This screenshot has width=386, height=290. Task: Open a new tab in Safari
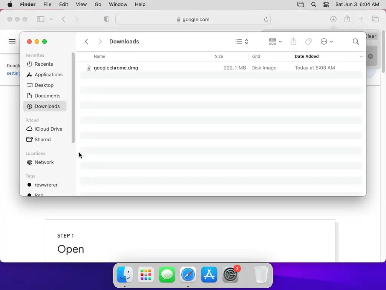click(361, 19)
